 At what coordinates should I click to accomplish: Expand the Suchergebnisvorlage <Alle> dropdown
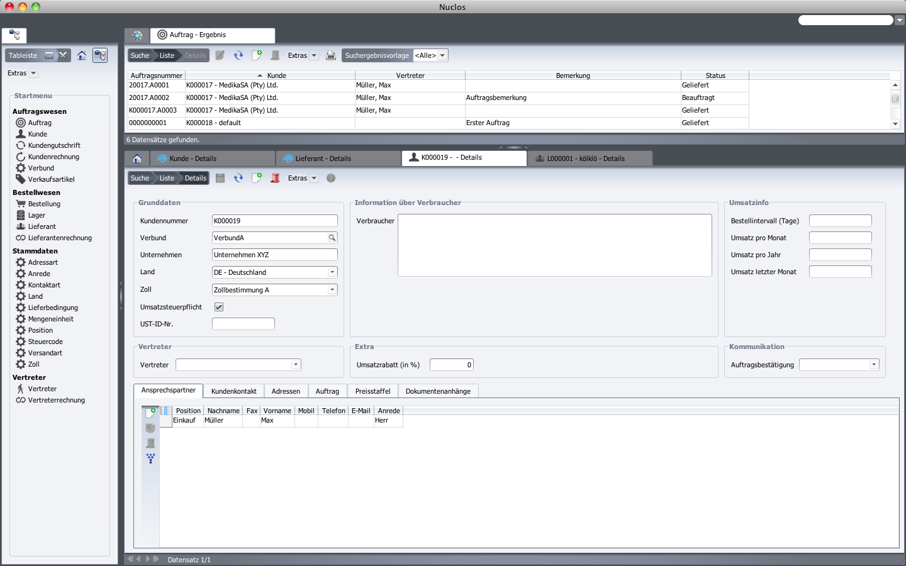[442, 55]
